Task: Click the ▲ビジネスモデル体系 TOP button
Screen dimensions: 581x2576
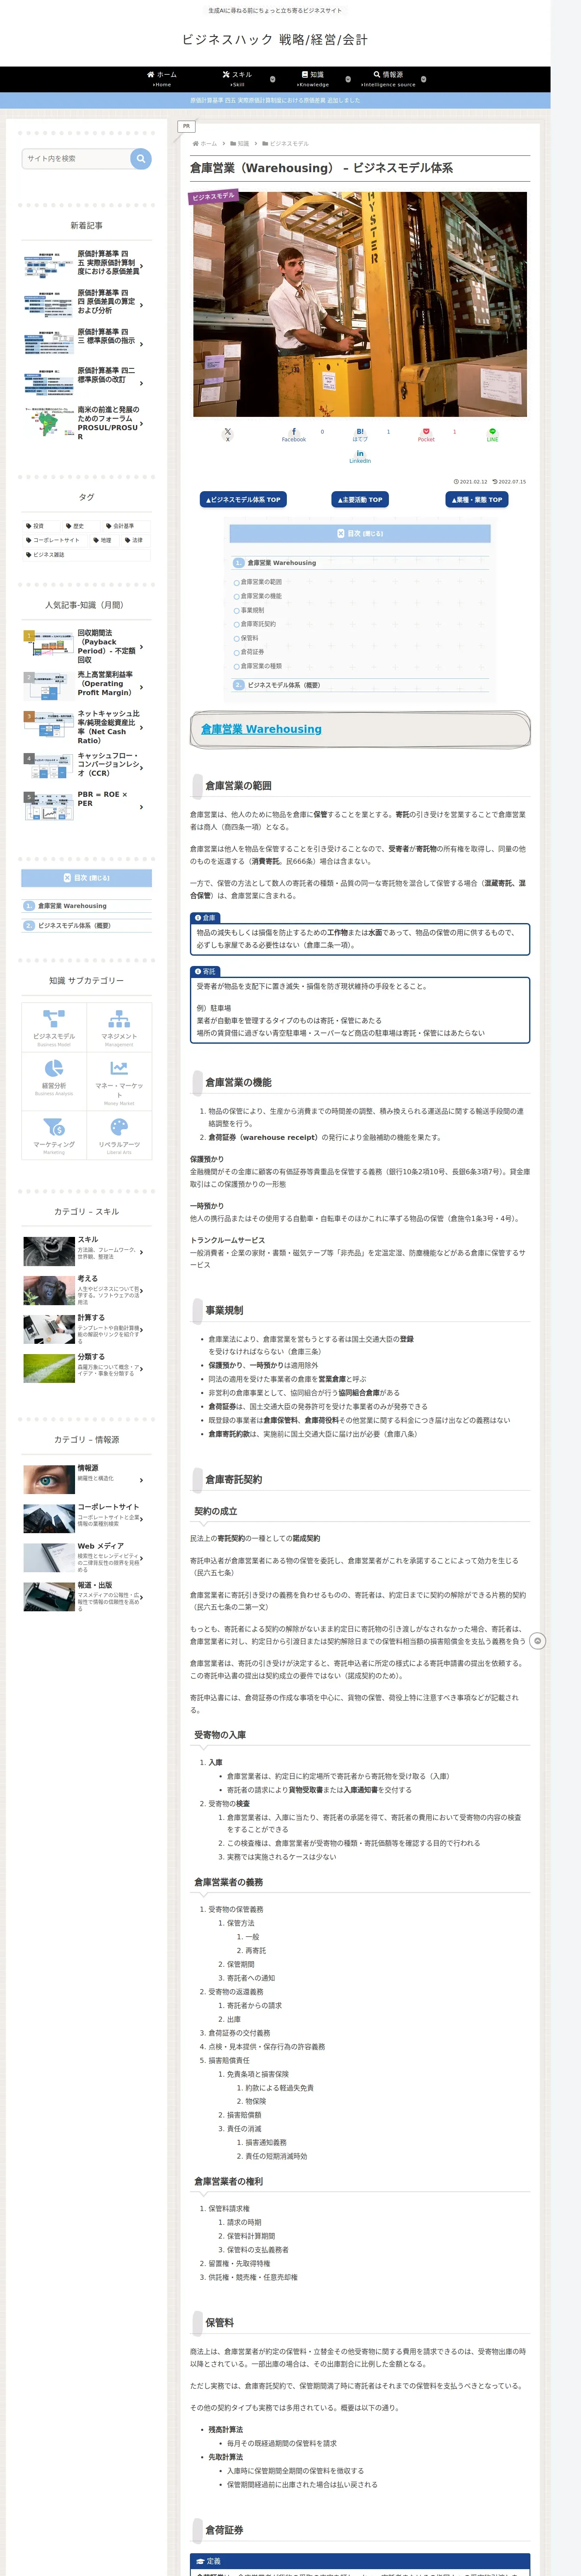Action: point(244,499)
